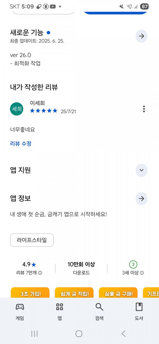Tap the info icon next to 리뷰 7만개
Screen dimensions: 159x344
click(40, 273)
